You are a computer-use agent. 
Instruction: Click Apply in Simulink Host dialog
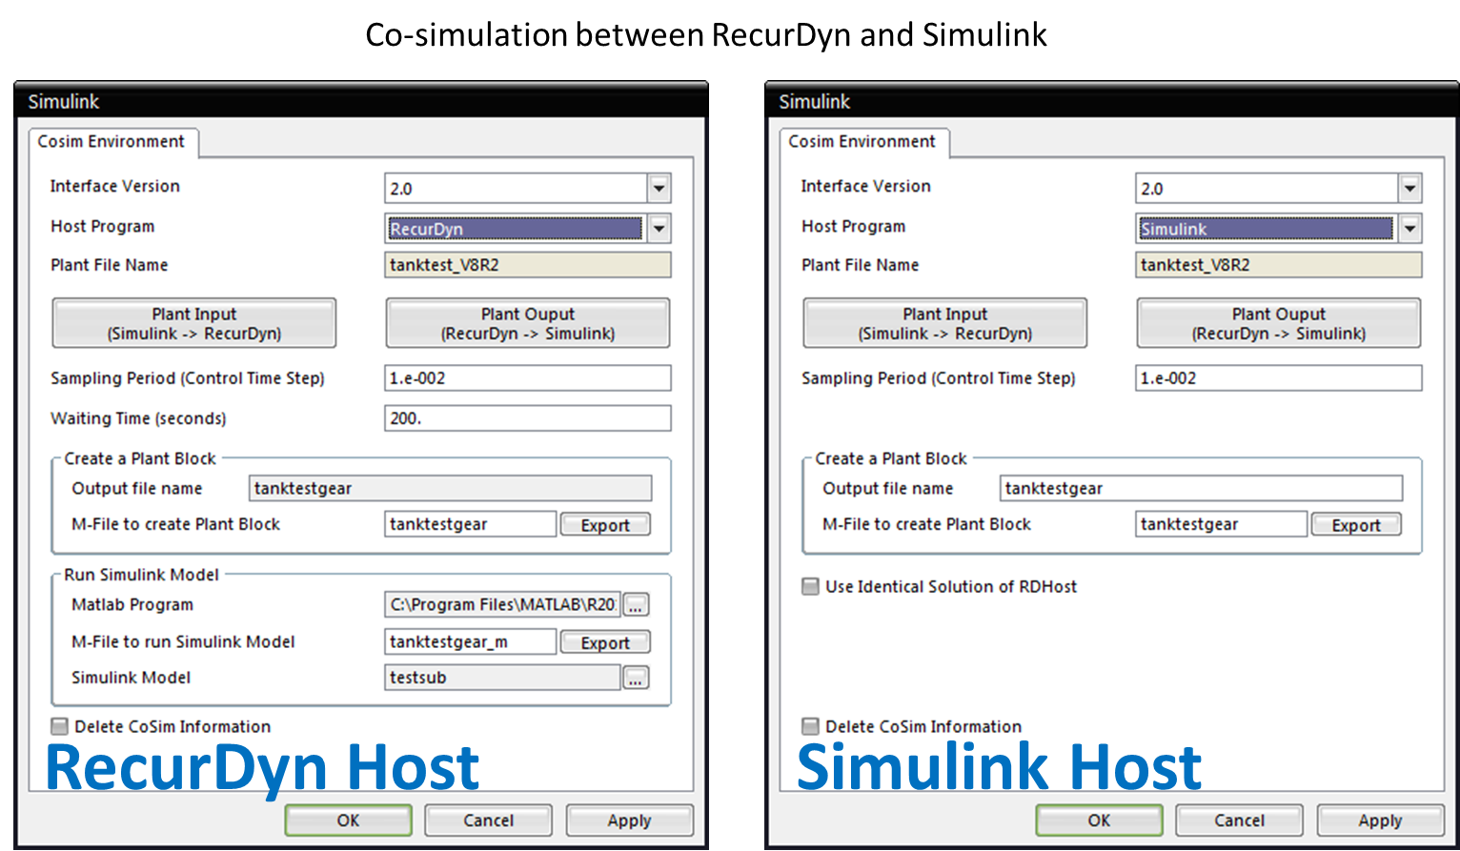pos(1380,821)
